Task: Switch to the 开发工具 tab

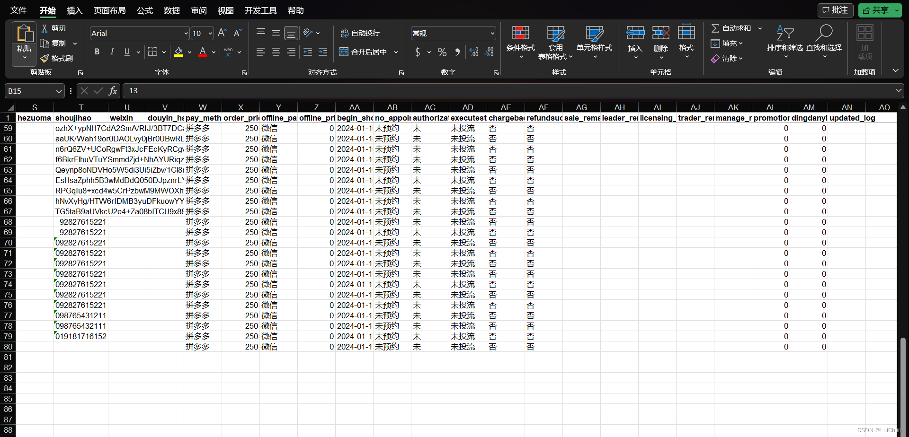Action: (x=261, y=10)
